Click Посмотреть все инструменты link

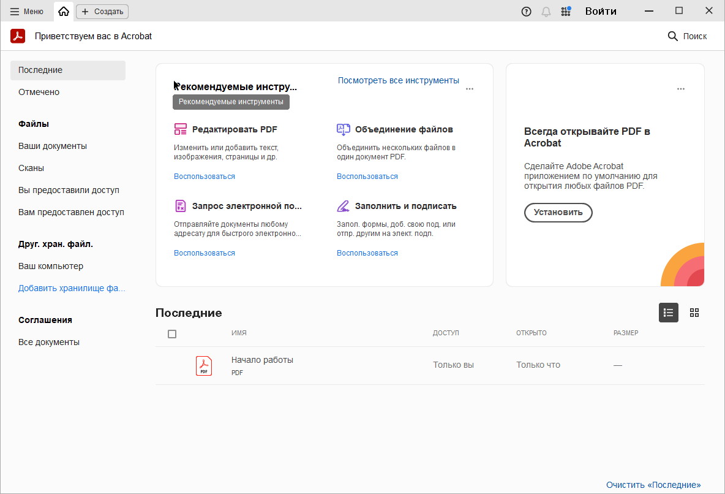coord(398,80)
